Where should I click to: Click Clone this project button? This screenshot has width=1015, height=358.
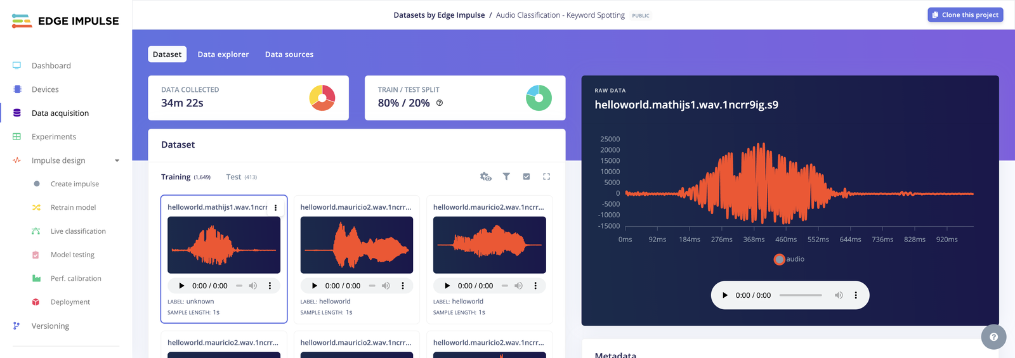click(x=965, y=15)
